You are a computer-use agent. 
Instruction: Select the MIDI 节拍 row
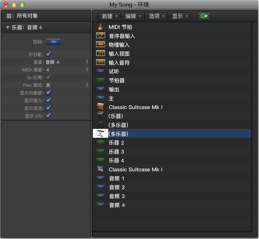click(x=172, y=27)
